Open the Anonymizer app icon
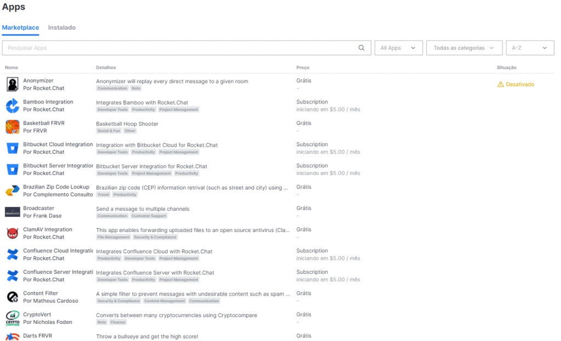The height and width of the screenshot is (341, 561). [13, 84]
